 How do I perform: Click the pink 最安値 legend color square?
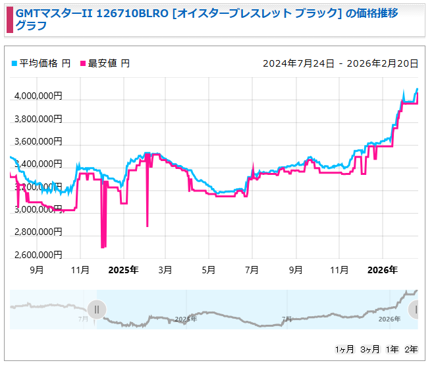tap(83, 64)
